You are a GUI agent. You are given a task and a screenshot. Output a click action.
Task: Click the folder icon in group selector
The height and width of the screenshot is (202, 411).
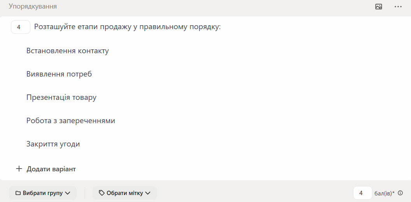(x=18, y=193)
